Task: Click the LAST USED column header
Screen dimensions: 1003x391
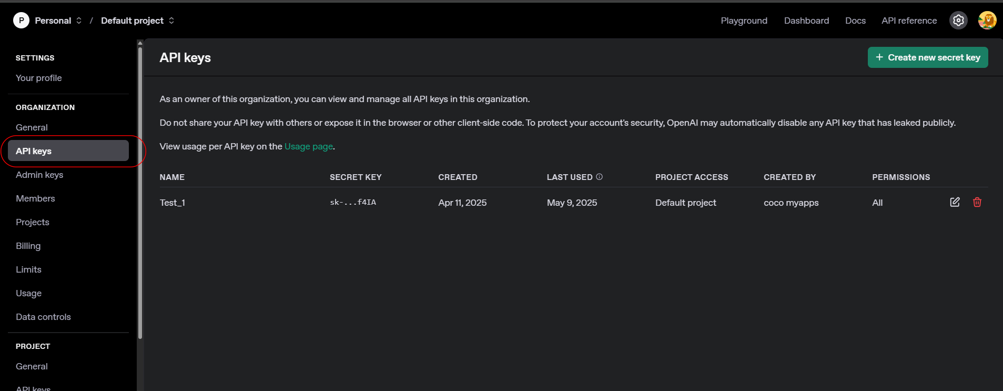Action: point(570,177)
